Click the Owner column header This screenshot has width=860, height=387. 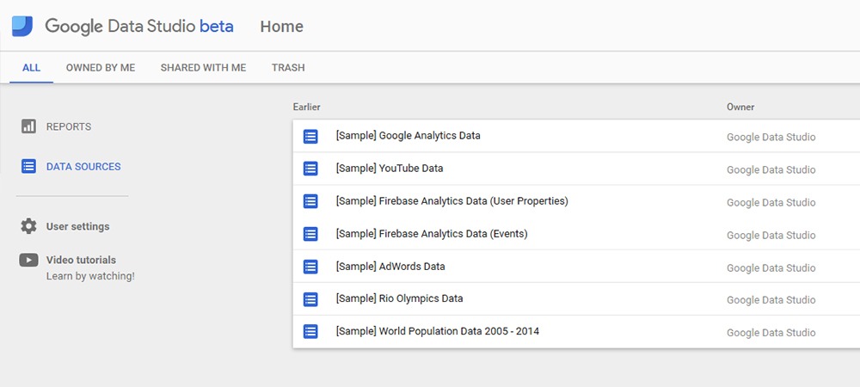[x=740, y=107]
